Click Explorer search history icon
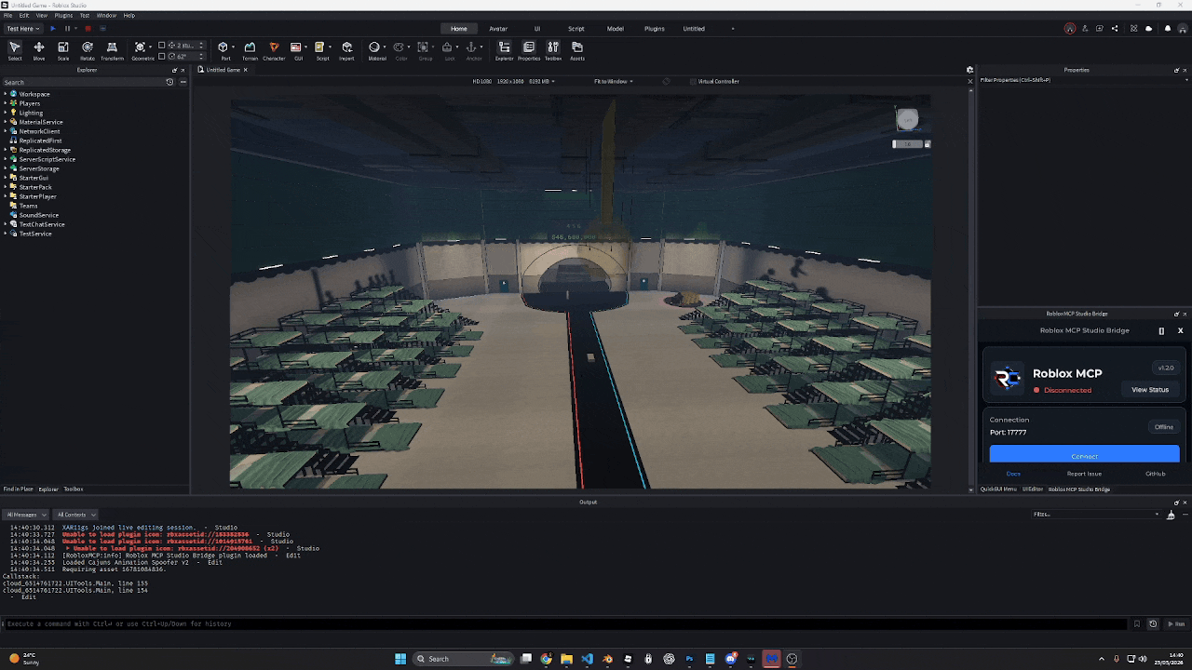Screen dimensions: 1192x670 point(169,82)
